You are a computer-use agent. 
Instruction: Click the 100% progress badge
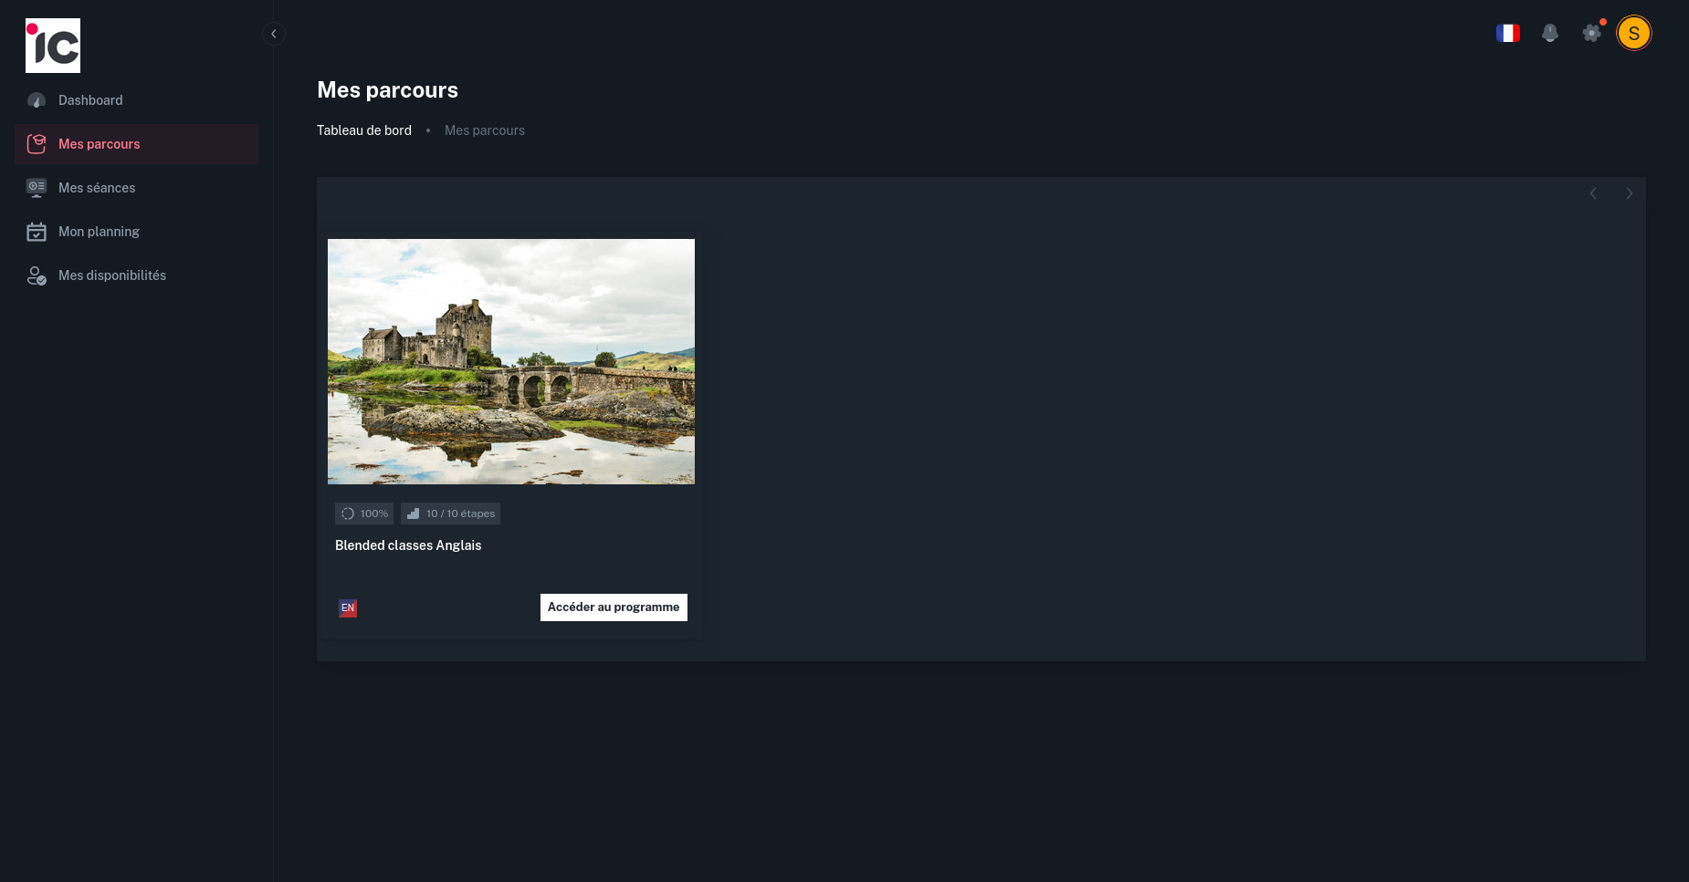pyautogui.click(x=363, y=514)
